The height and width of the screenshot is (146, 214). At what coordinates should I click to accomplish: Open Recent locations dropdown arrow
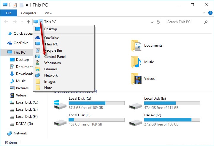tap(22, 22)
